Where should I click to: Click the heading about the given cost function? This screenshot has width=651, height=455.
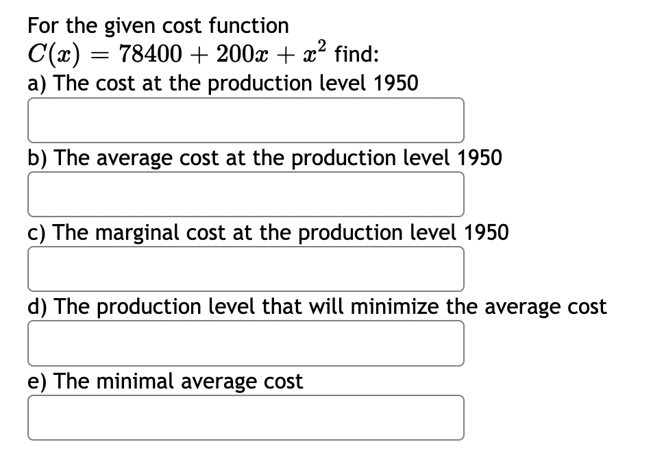[157, 25]
